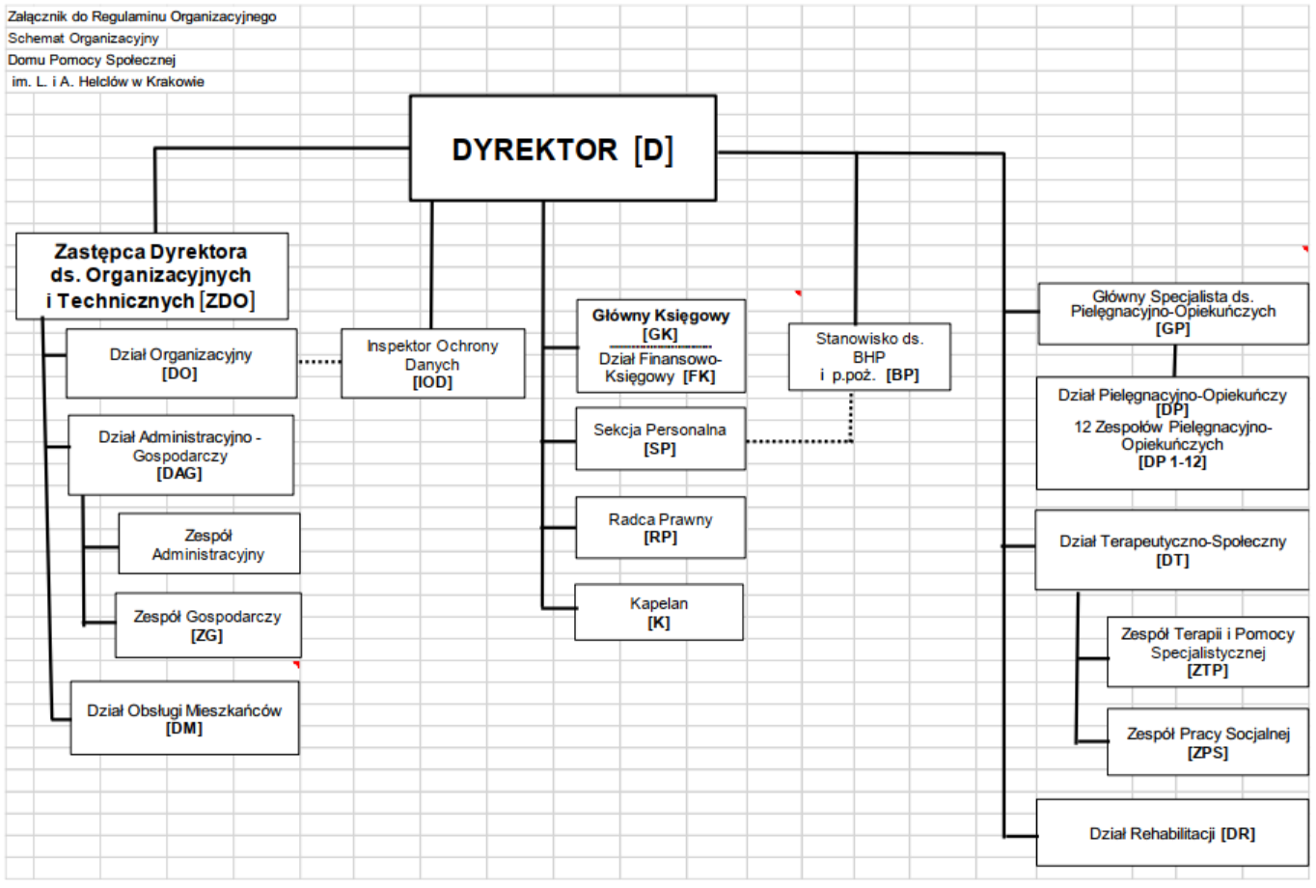Screen dimensions: 1316x888
Task: Click the Zespół Pracy Socjalnej [ZPS] box
Action: point(1207,742)
